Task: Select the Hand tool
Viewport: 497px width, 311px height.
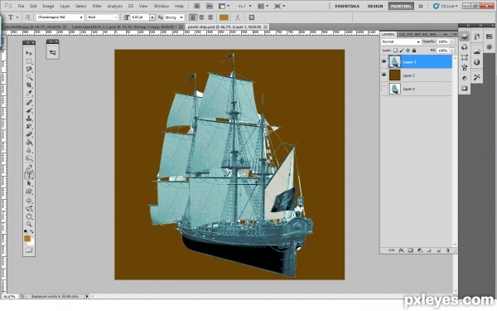Action: 29,216
